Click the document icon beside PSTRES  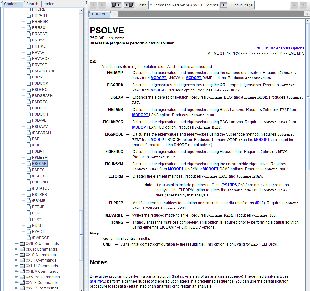[29, 194]
